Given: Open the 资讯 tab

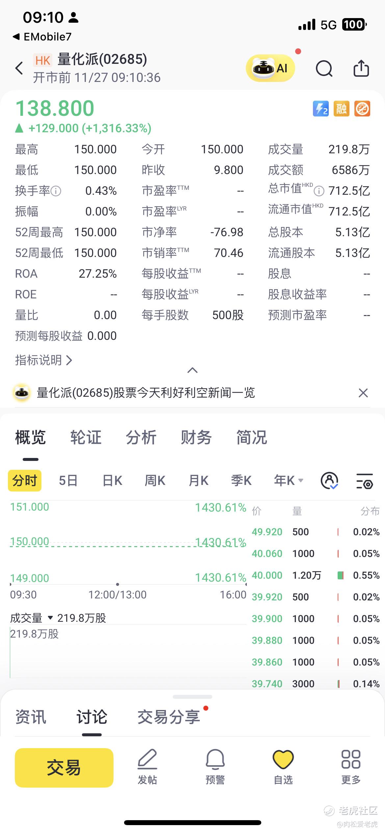Looking at the screenshot, I should pos(31,717).
